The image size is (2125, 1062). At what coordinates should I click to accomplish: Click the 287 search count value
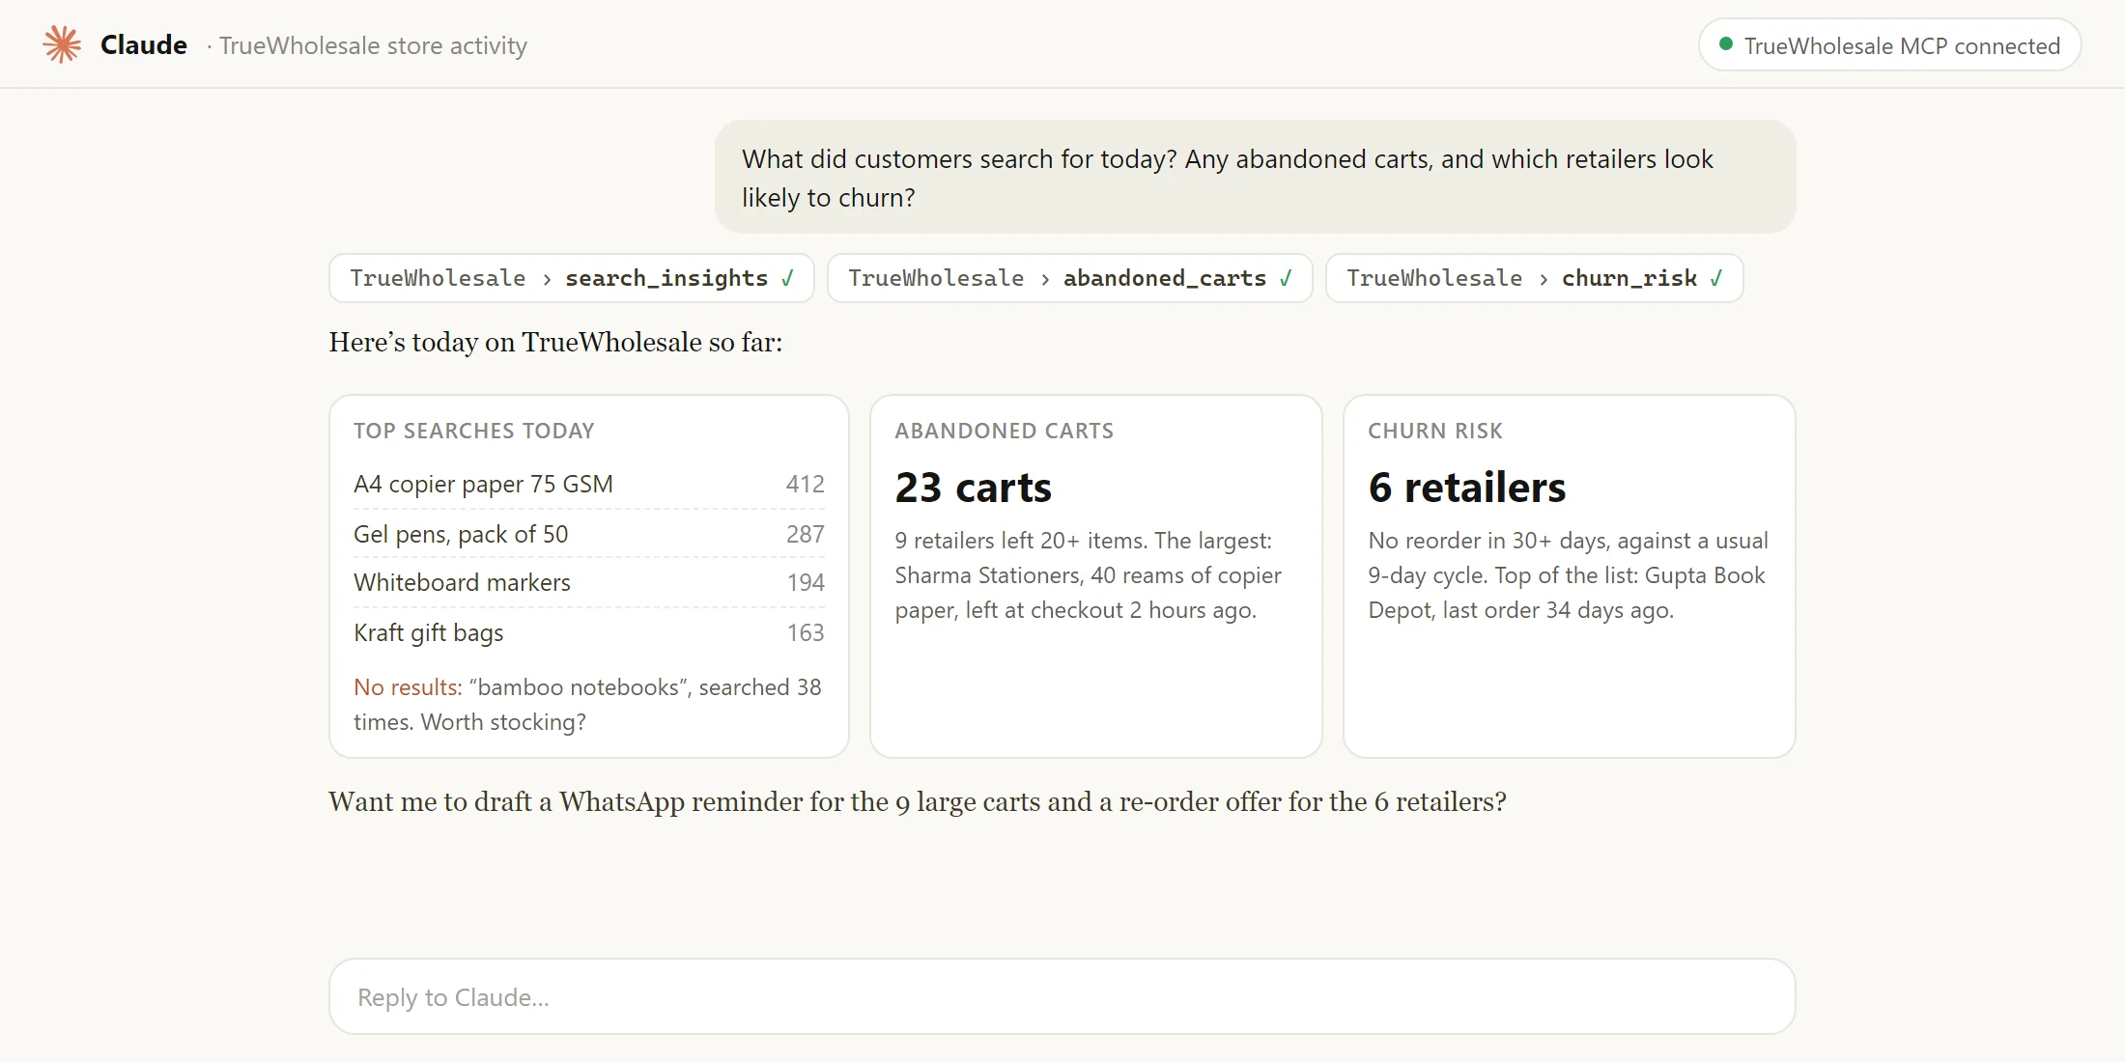(805, 534)
